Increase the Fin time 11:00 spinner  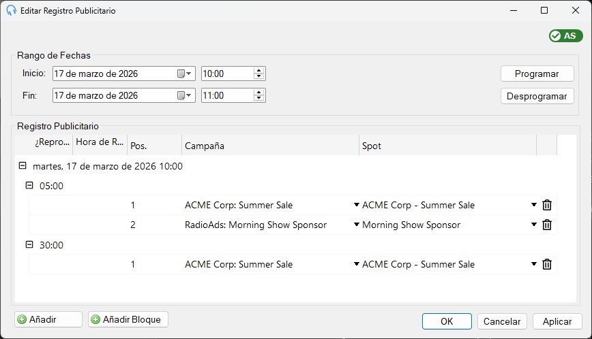tap(259, 93)
